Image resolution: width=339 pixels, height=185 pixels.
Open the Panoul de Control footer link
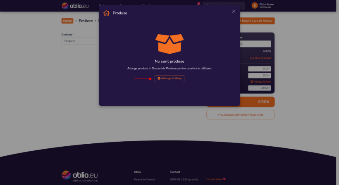tap(144, 179)
